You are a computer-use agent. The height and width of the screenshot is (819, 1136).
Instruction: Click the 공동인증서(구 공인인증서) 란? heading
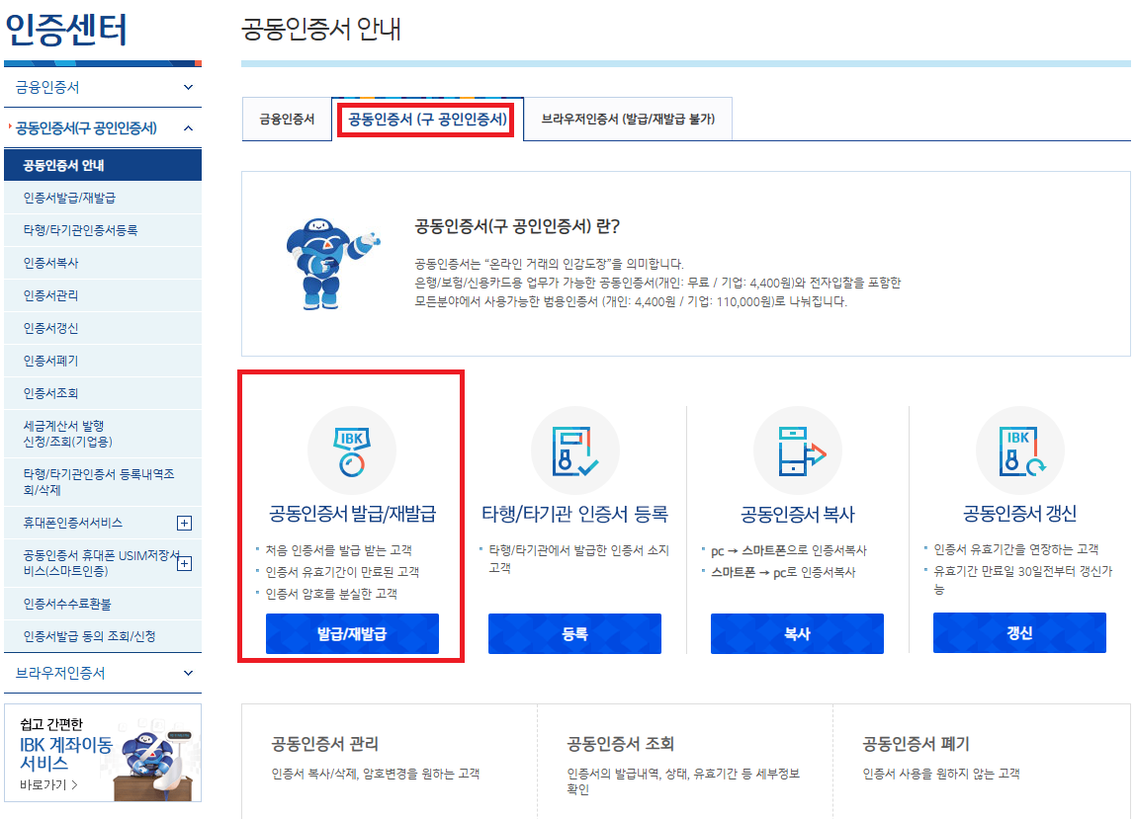517,226
